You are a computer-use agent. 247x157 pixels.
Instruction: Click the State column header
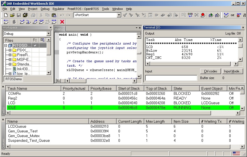(x=186, y=88)
